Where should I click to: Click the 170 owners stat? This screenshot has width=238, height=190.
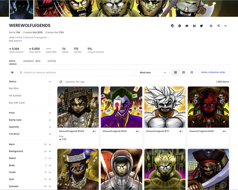click(78, 50)
